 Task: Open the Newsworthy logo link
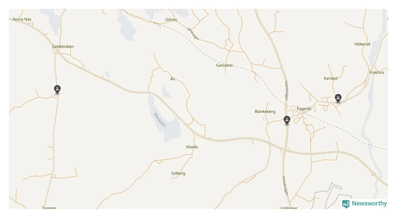pyautogui.click(x=364, y=203)
